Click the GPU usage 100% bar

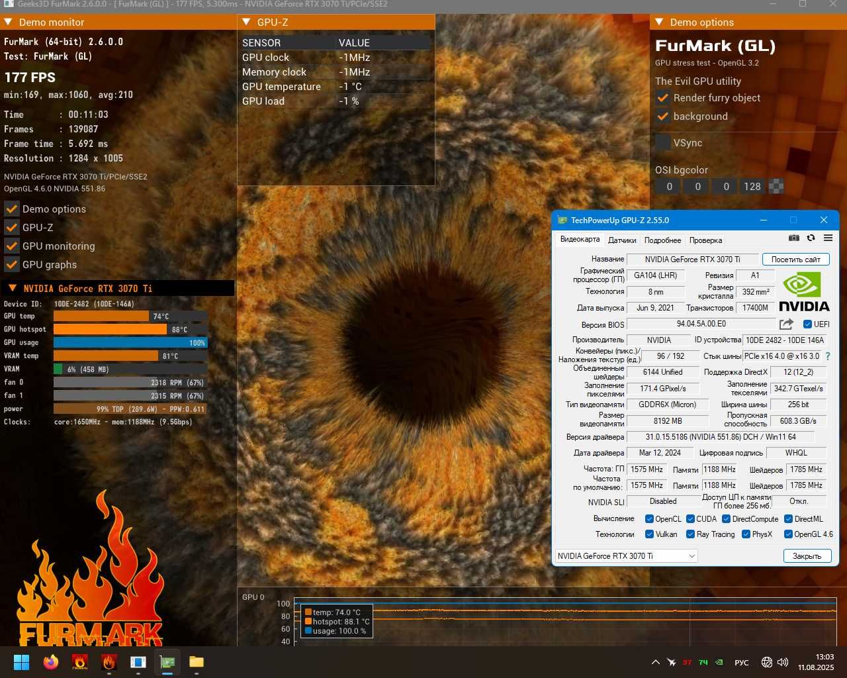(130, 343)
